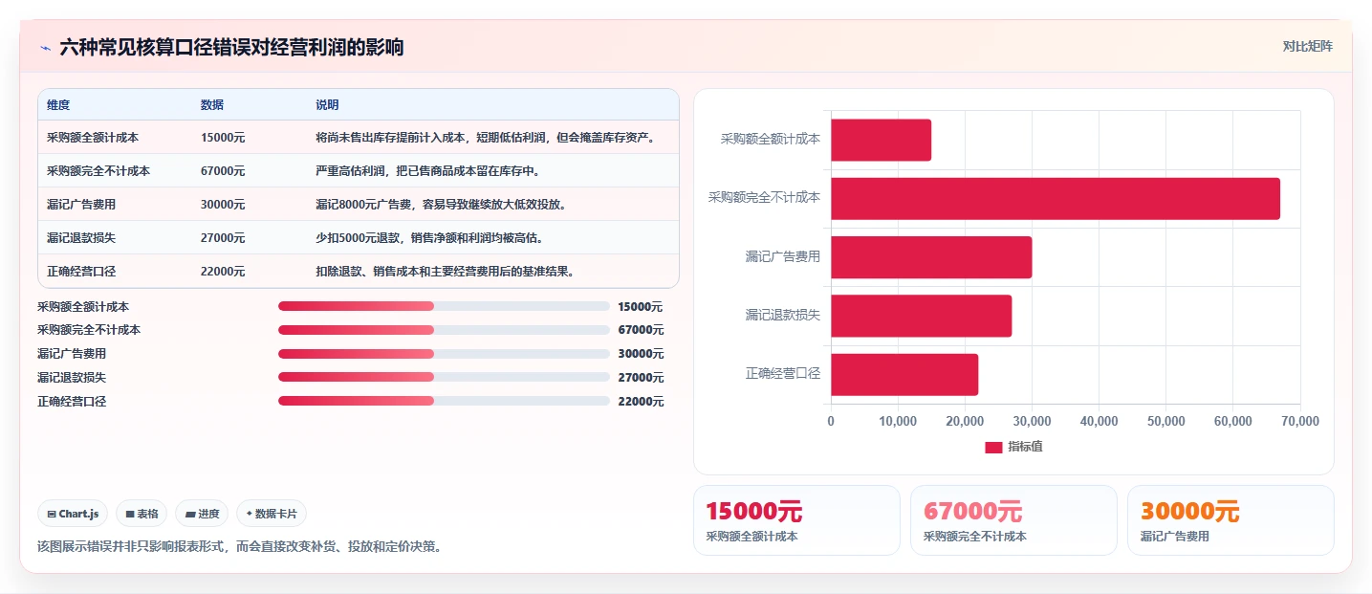This screenshot has height=594, width=1372.
Task: Click the 指标值 legend label
Action: click(1025, 447)
